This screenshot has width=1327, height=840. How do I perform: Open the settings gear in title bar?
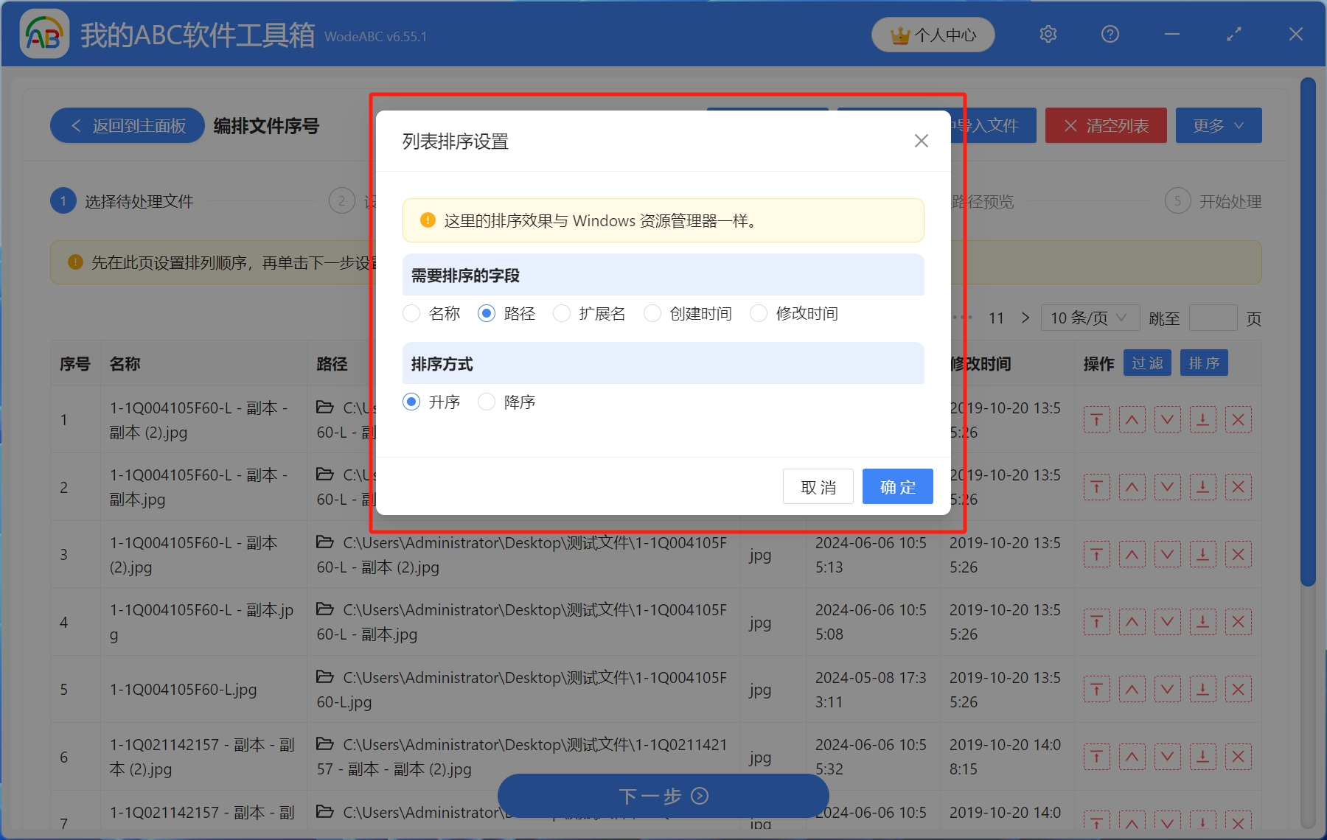pos(1048,34)
